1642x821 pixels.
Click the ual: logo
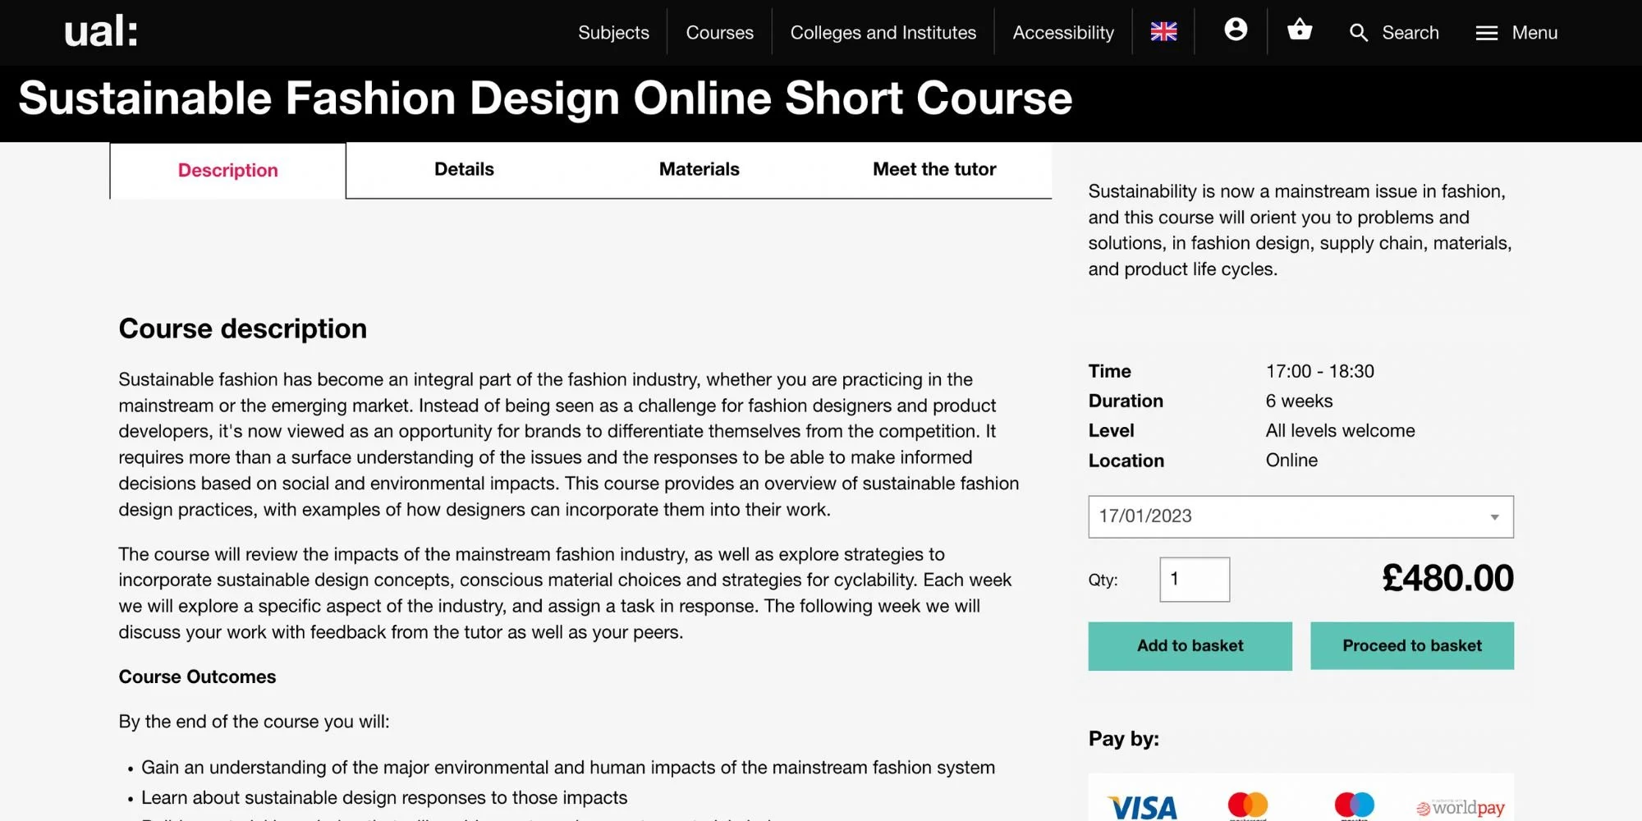pyautogui.click(x=100, y=33)
